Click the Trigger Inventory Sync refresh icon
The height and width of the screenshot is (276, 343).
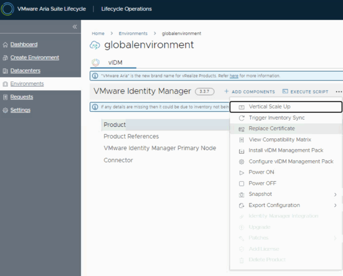242,118
